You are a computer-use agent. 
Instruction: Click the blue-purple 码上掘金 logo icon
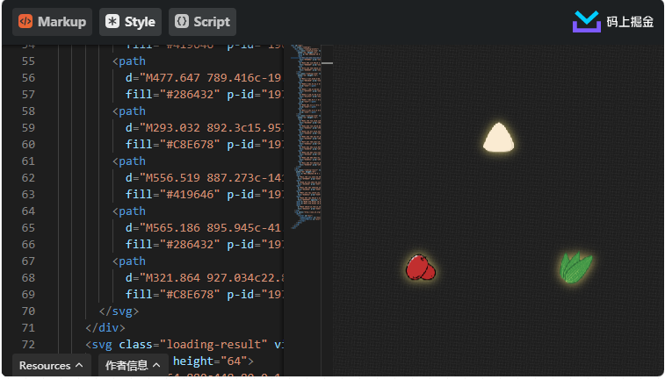tap(587, 22)
